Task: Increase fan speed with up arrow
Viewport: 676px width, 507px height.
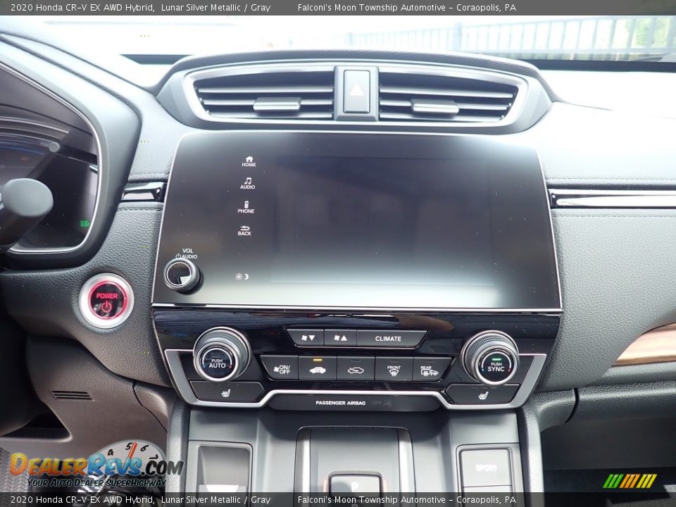Action: 340,338
